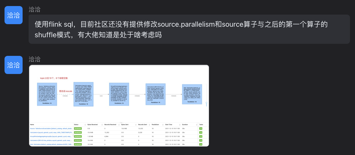
Task: Click the 洽洽 sender name above the image message
Action: click(x=35, y=59)
